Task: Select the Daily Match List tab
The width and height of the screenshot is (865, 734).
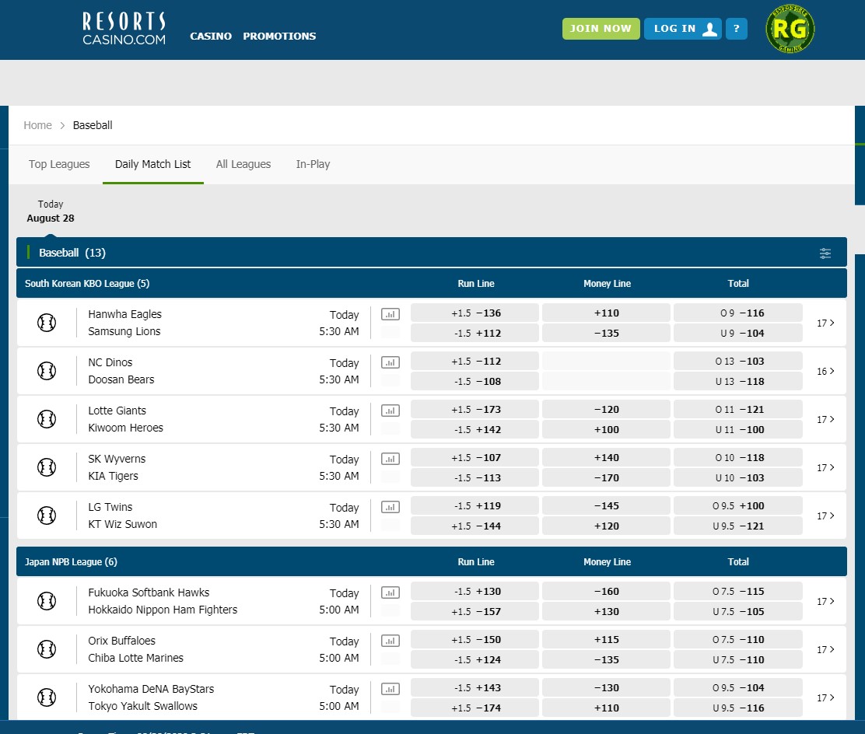Action: [x=152, y=164]
